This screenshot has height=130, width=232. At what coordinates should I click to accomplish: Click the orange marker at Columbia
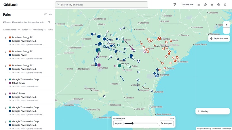coord(159,38)
